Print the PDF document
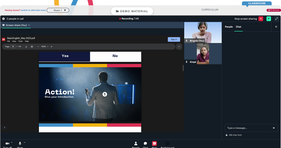Viewport: 281px width, 148px height. [x=32, y=47]
